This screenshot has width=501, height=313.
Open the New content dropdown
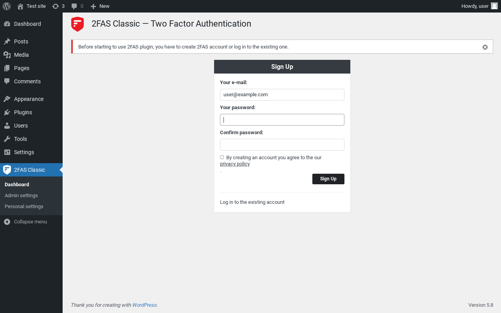click(x=100, y=6)
